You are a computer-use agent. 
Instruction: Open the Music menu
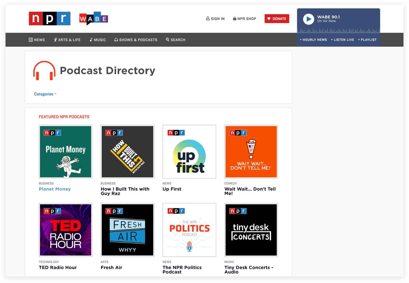(x=98, y=40)
